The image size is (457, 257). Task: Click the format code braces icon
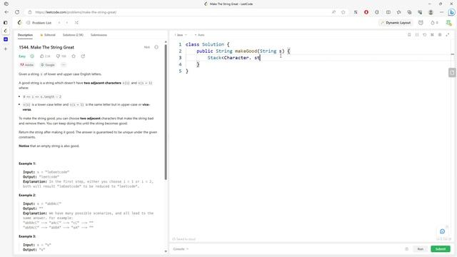tap(417, 35)
